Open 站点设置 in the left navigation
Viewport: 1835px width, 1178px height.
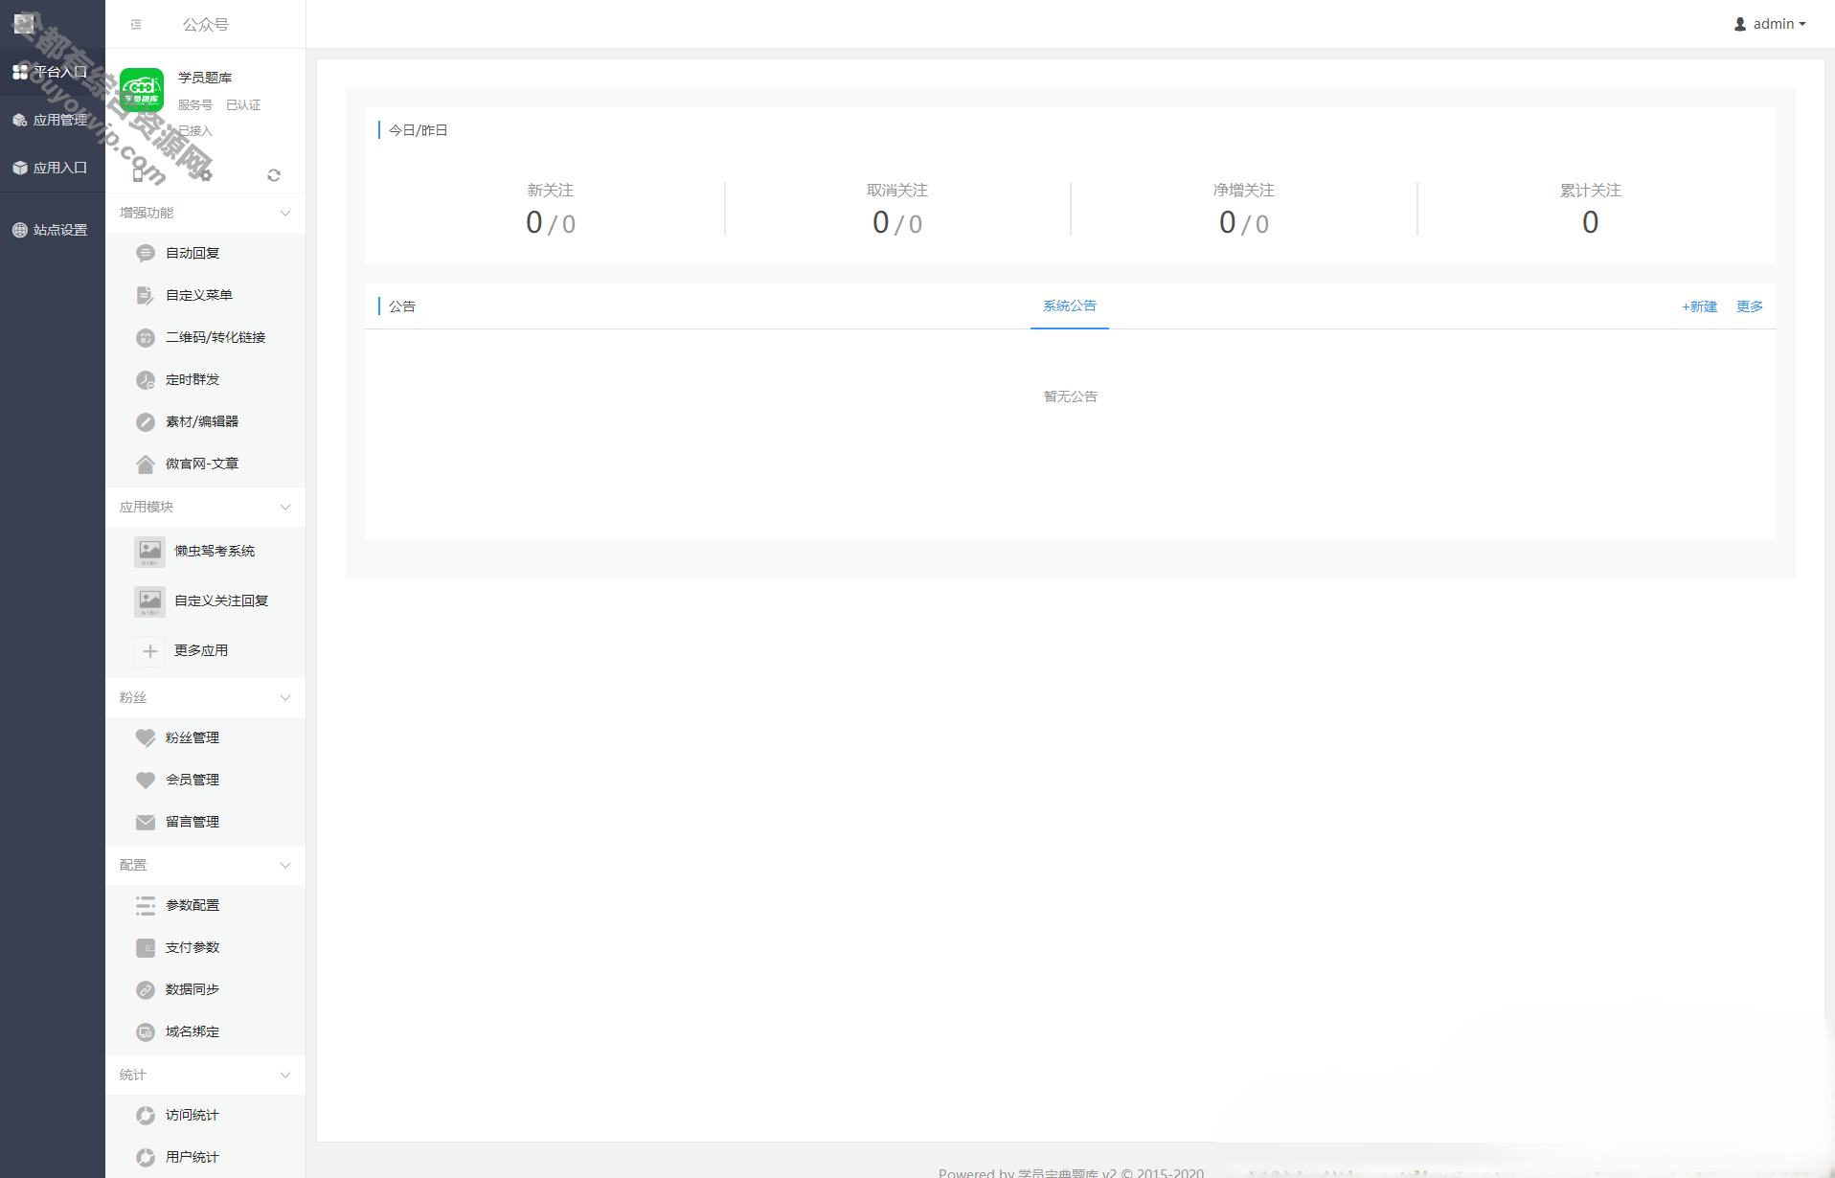point(53,230)
